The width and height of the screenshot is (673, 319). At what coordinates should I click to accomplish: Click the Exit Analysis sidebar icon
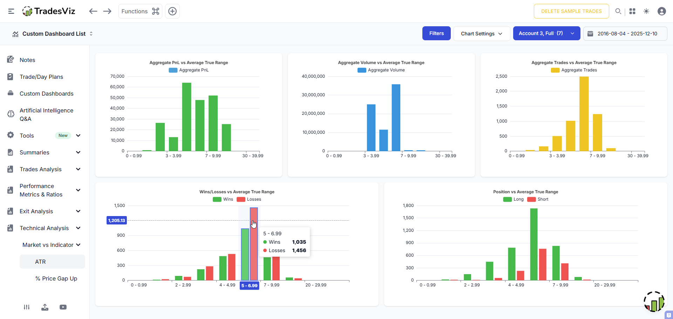tap(10, 211)
